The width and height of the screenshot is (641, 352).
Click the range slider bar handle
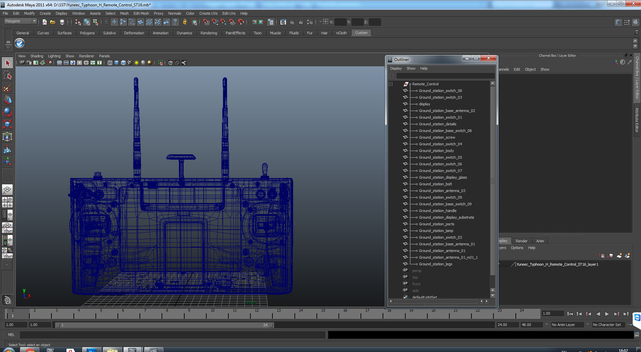(x=164, y=325)
